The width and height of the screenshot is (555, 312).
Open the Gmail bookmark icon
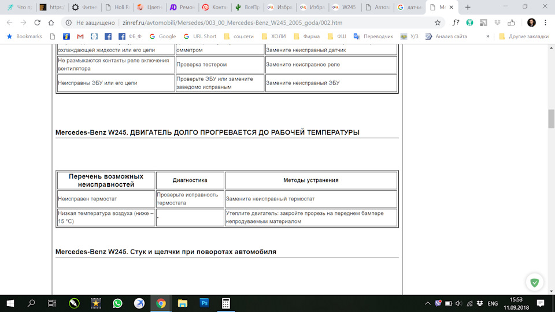pyautogui.click(x=80, y=36)
